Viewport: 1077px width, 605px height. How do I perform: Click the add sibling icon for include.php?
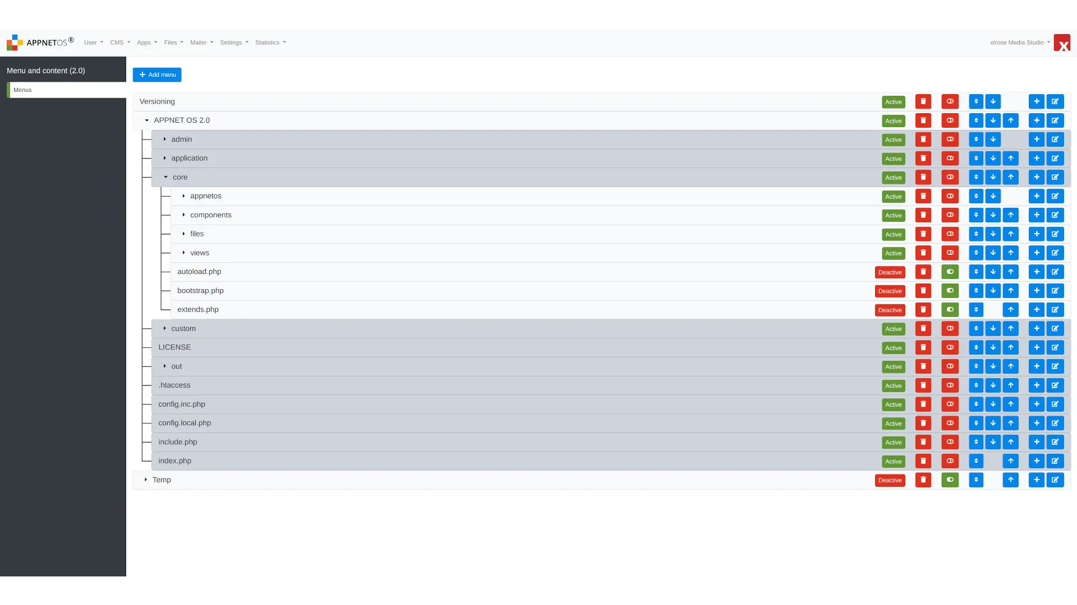coord(1036,441)
